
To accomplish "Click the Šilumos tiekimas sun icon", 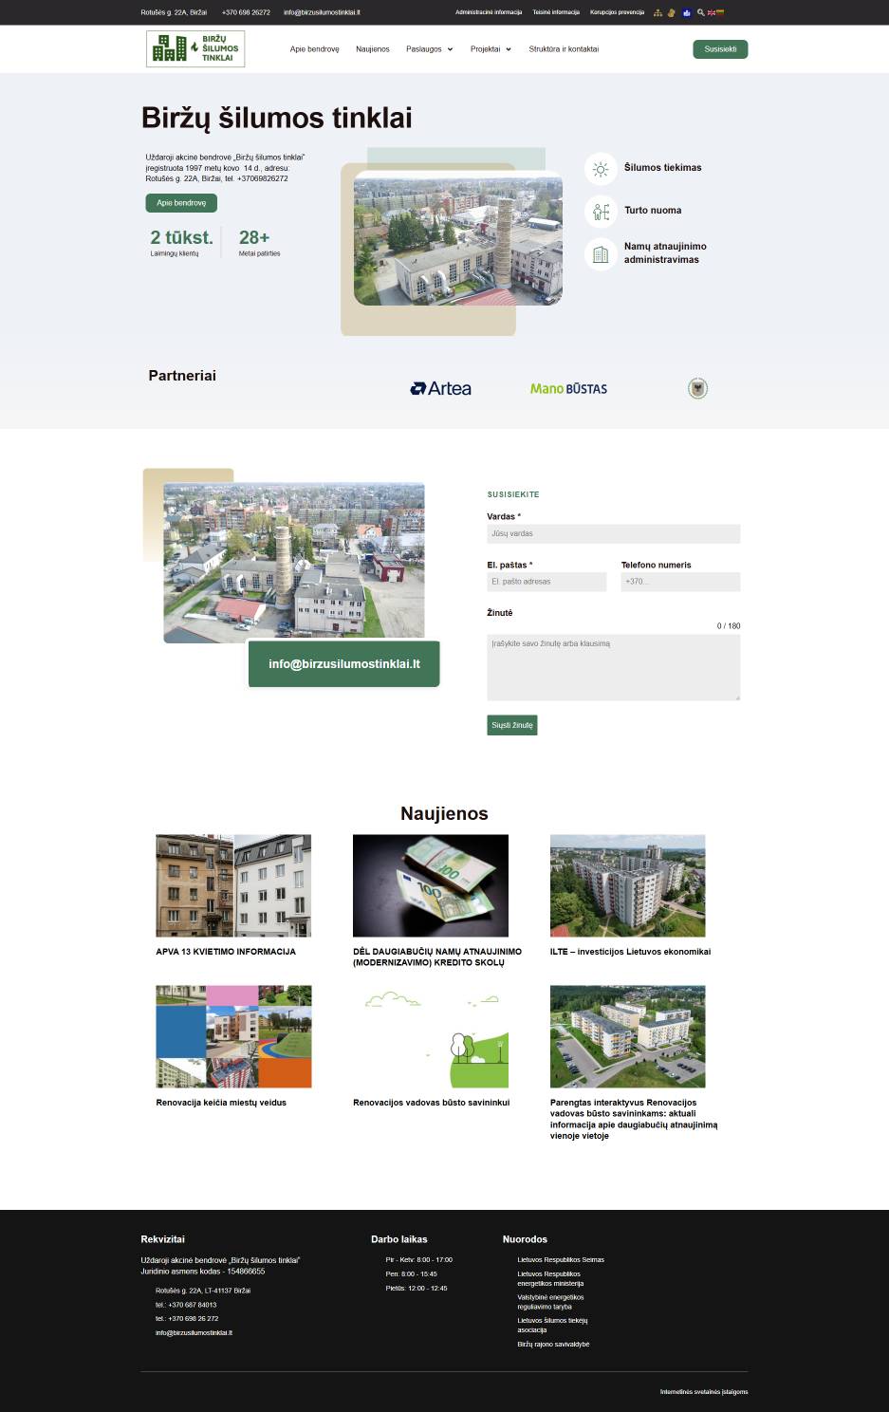I will click(600, 168).
